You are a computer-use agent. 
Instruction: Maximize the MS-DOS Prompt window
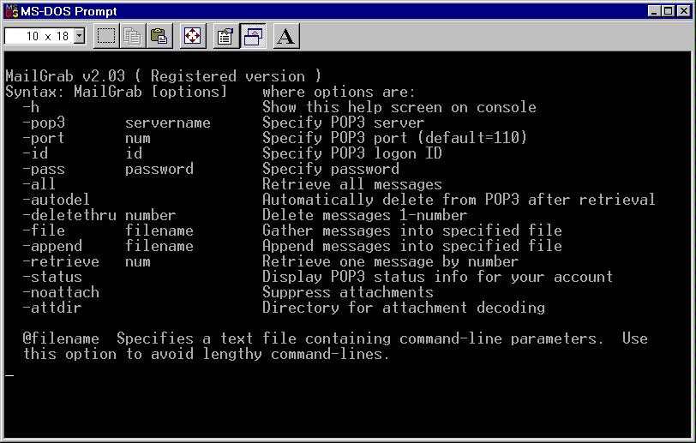(x=668, y=11)
